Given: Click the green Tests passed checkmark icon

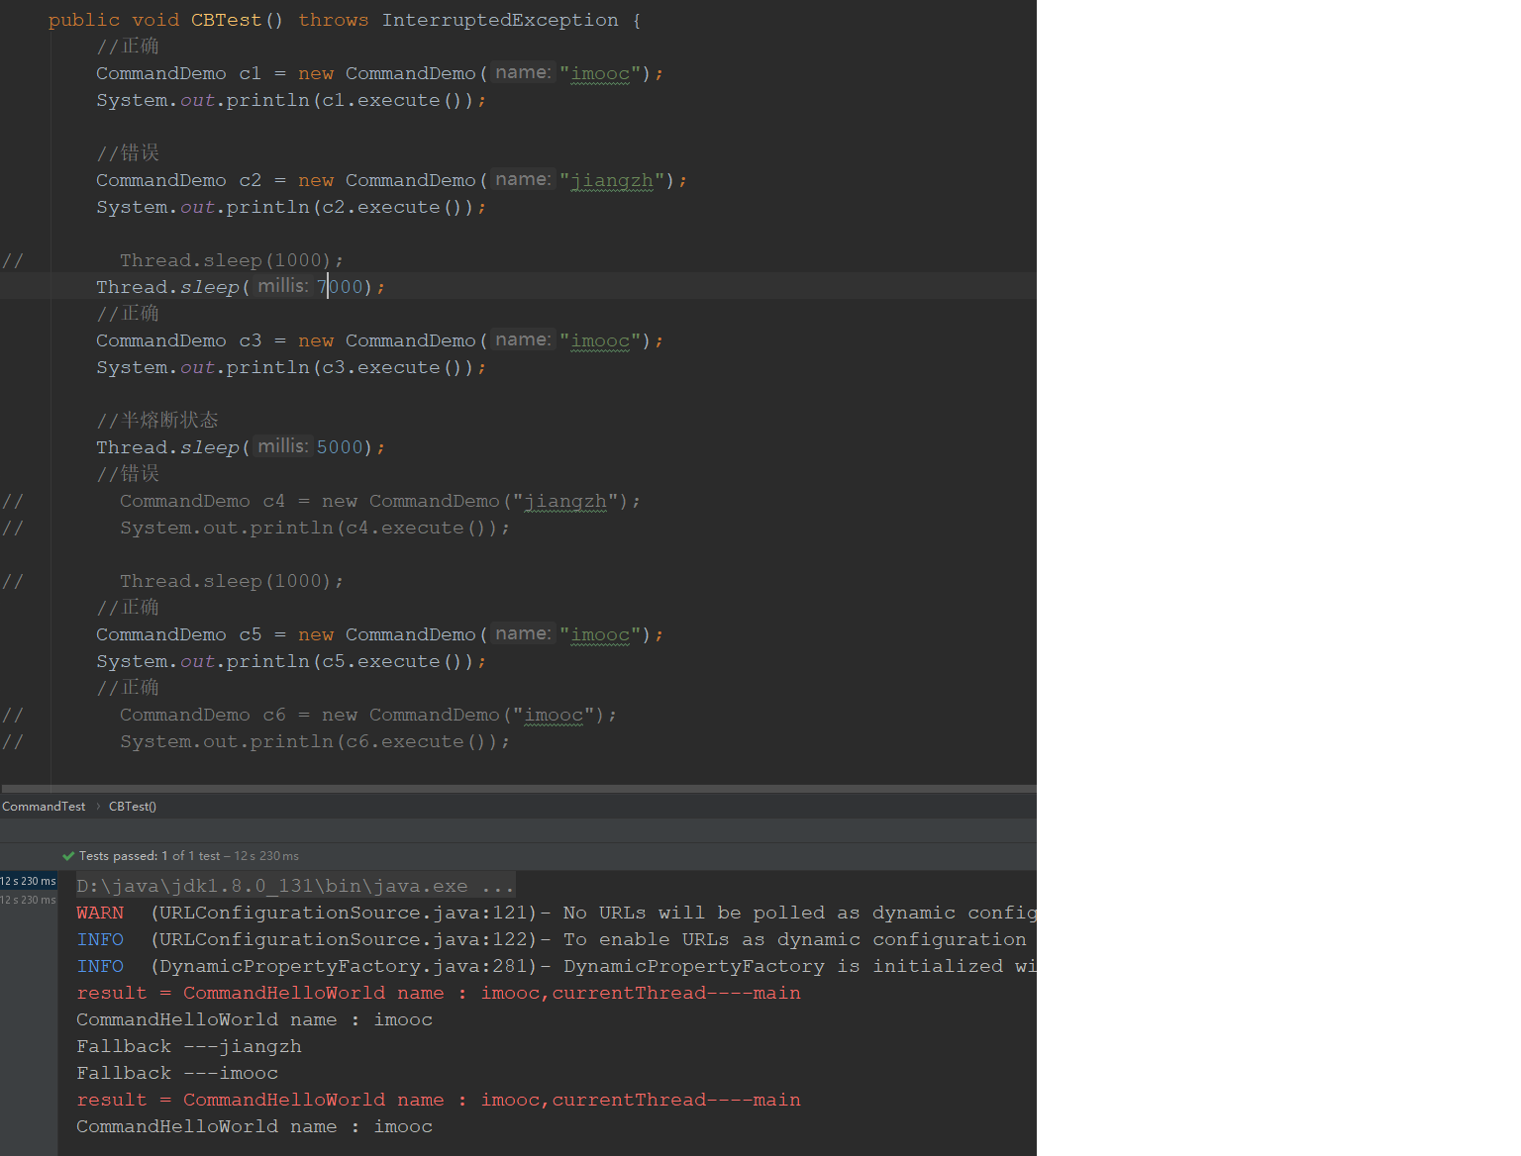Looking at the screenshot, I should (68, 856).
